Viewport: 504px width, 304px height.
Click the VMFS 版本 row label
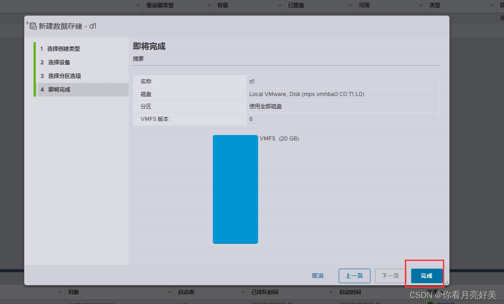pos(154,119)
